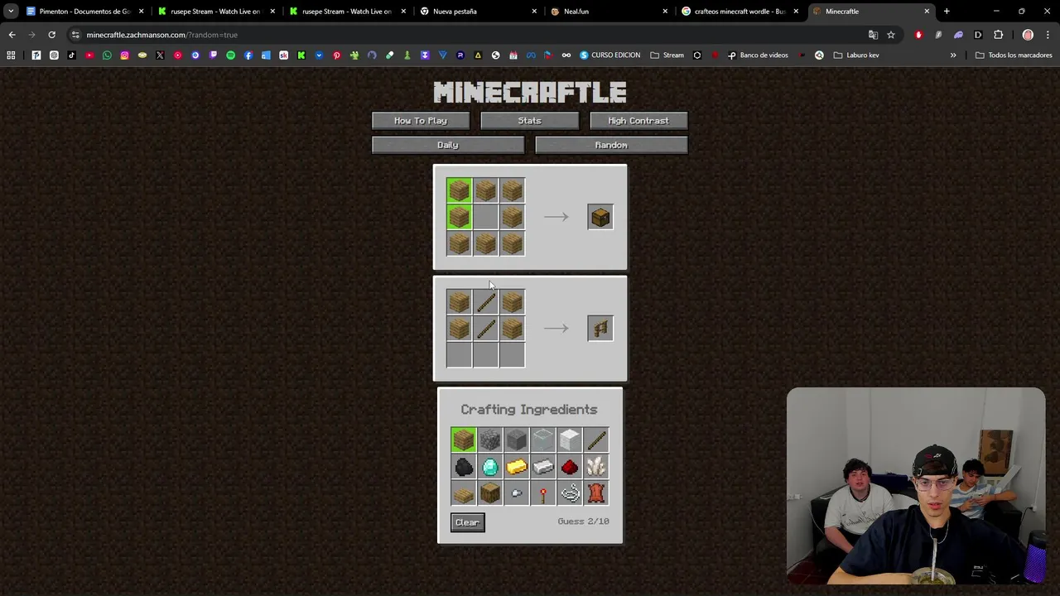Open the Pinterest bookmark
The width and height of the screenshot is (1060, 596).
point(336,55)
